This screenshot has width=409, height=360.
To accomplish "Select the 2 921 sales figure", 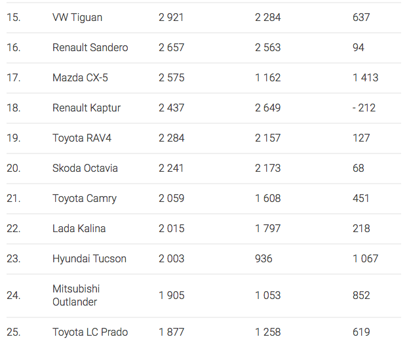I will click(171, 18).
